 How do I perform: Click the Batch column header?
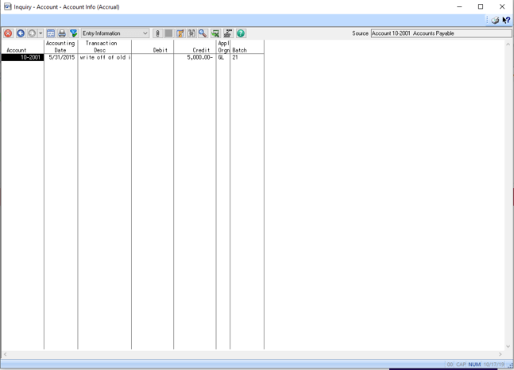[239, 50]
